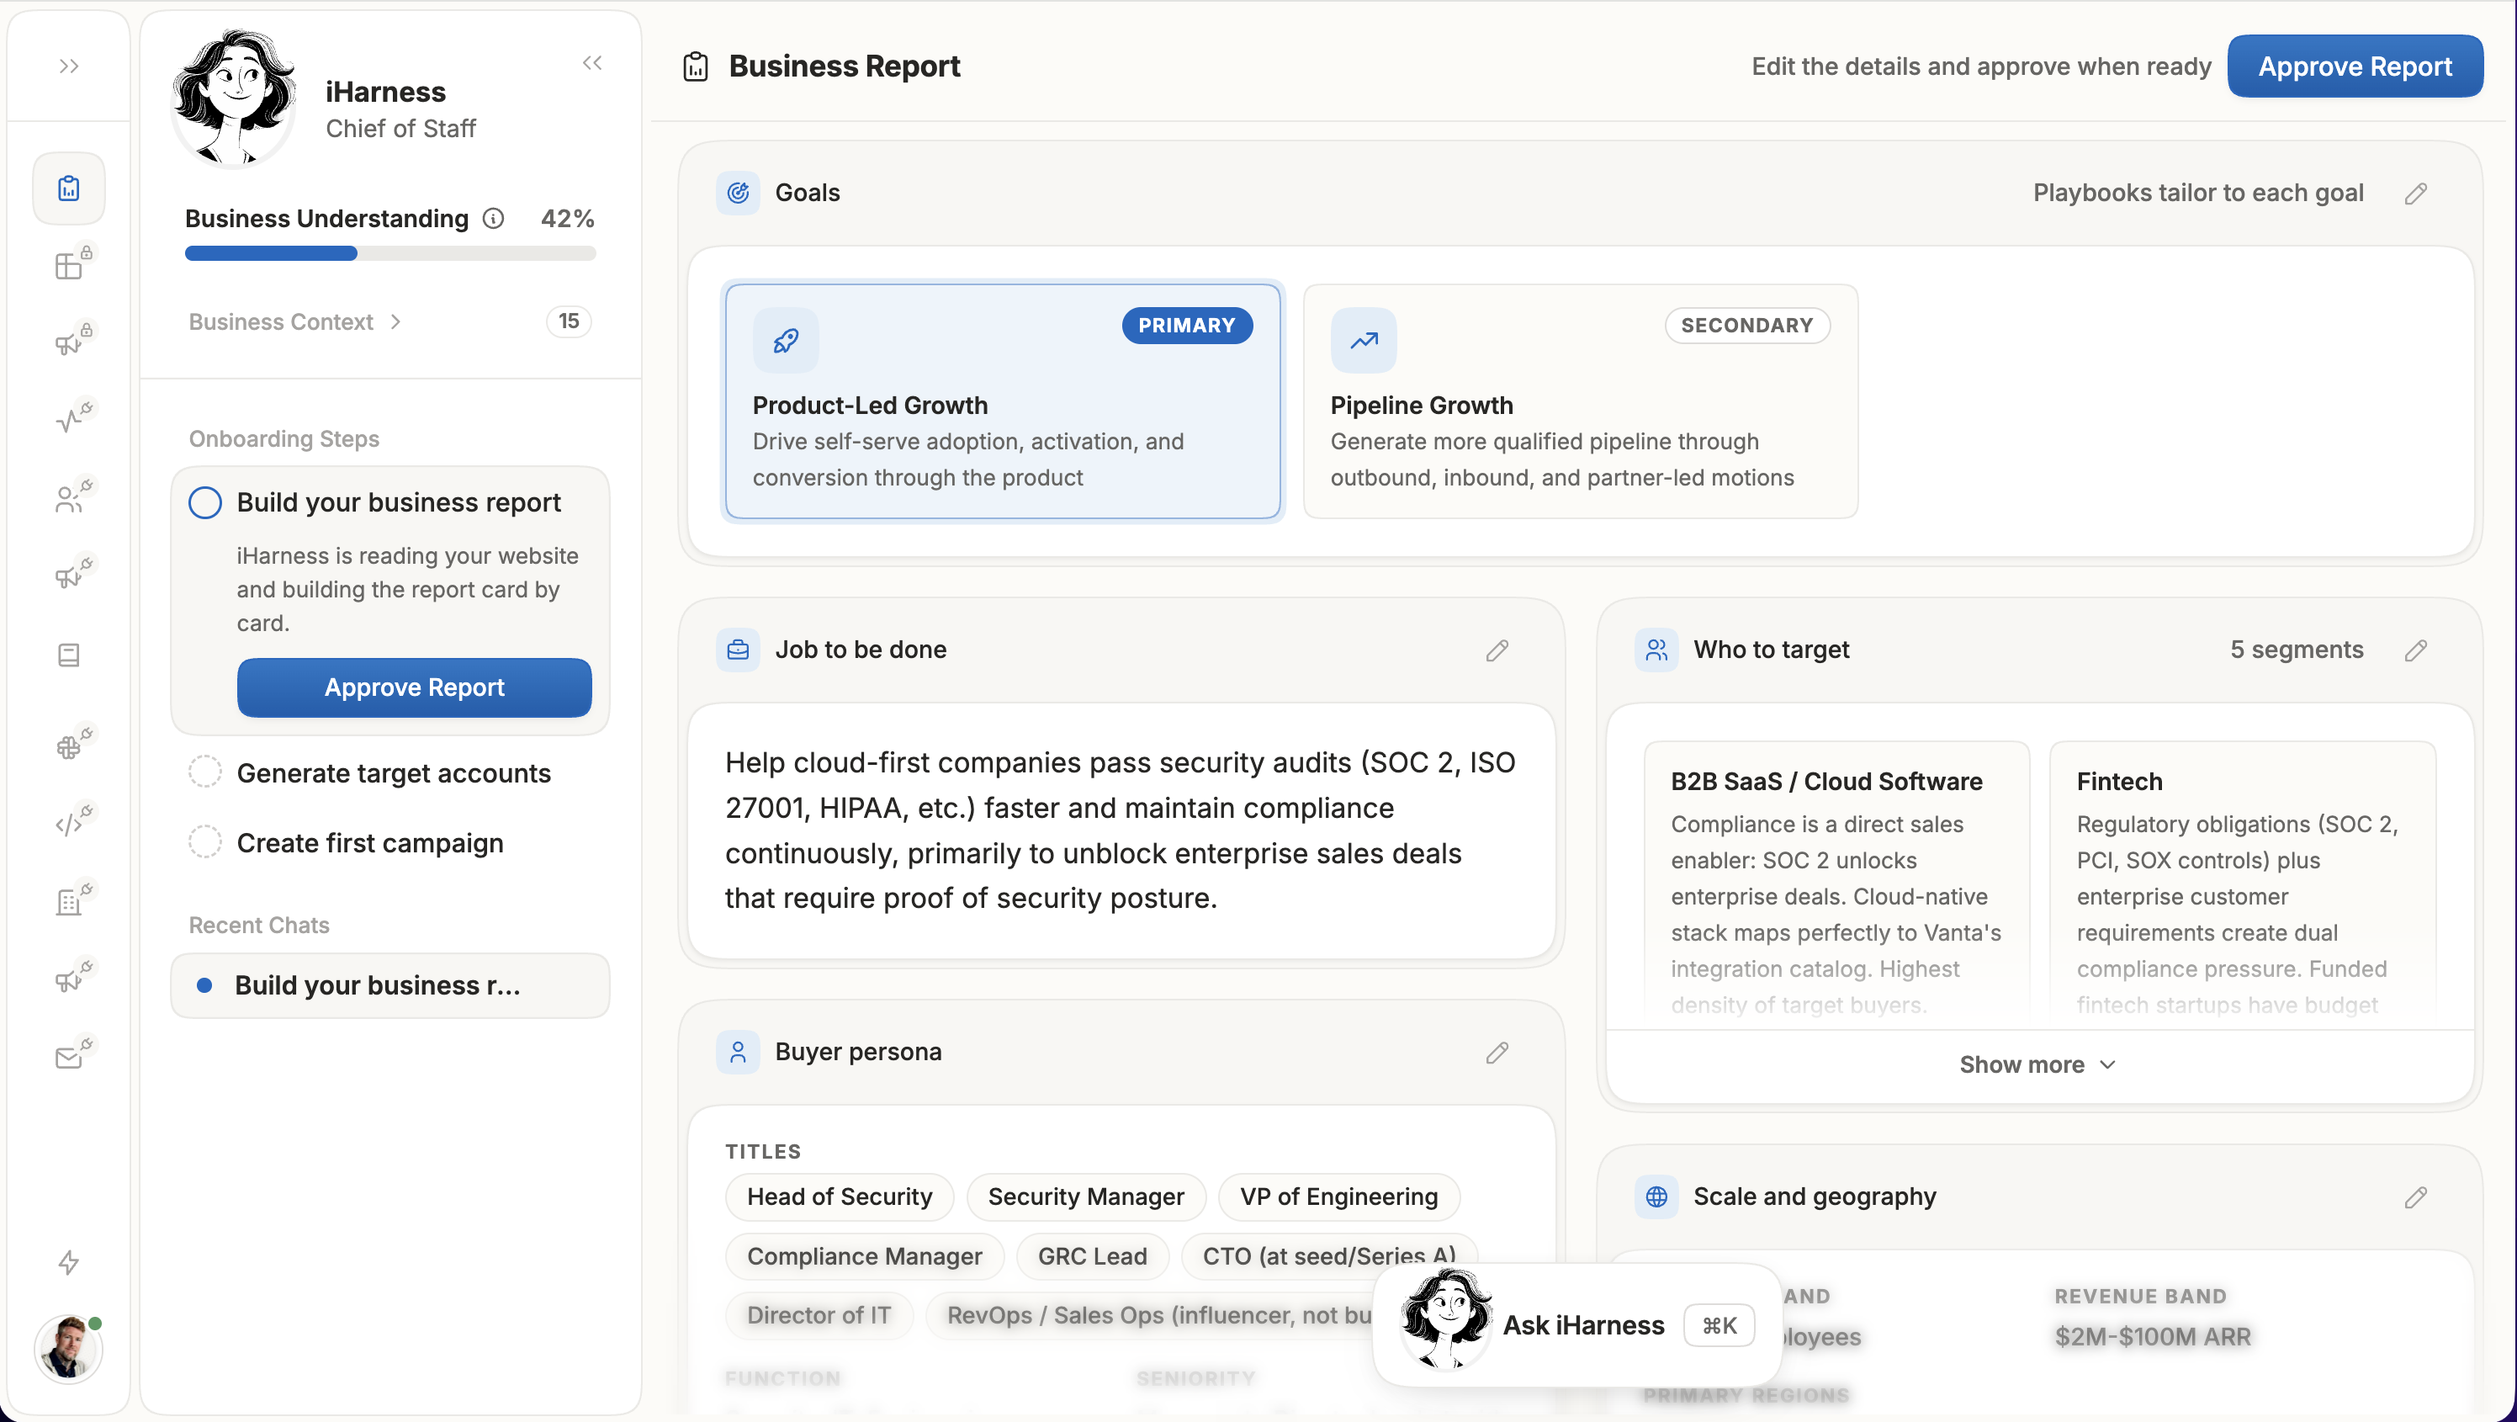Click the Head of Security title chip
Screen dimensions: 2517x1422
pyautogui.click(x=840, y=1196)
